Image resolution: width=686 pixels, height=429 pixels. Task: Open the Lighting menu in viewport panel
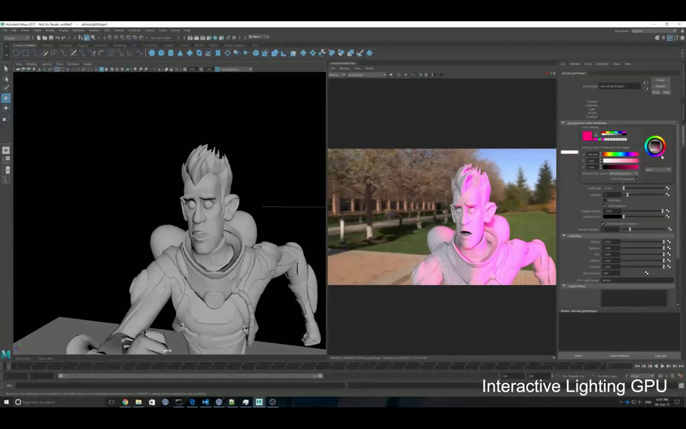point(46,64)
